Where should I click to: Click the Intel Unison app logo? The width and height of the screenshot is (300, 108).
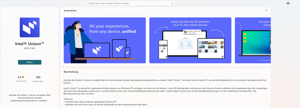coord(30,27)
